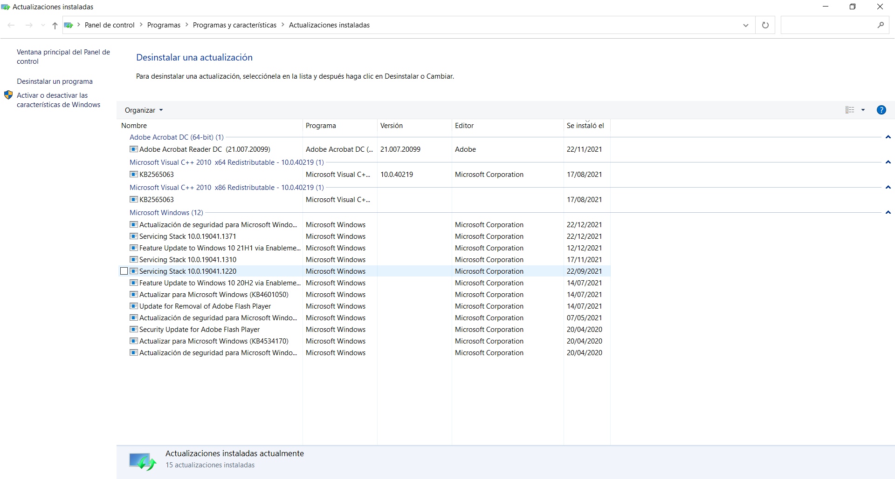This screenshot has height=479, width=895.
Task: Sort by the Versión column header
Action: tap(414, 126)
